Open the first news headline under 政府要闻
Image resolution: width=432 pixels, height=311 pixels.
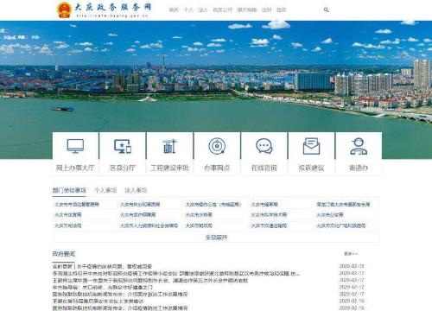point(102,266)
